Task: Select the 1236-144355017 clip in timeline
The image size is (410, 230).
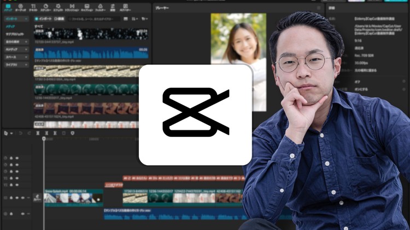Action: click(x=161, y=197)
